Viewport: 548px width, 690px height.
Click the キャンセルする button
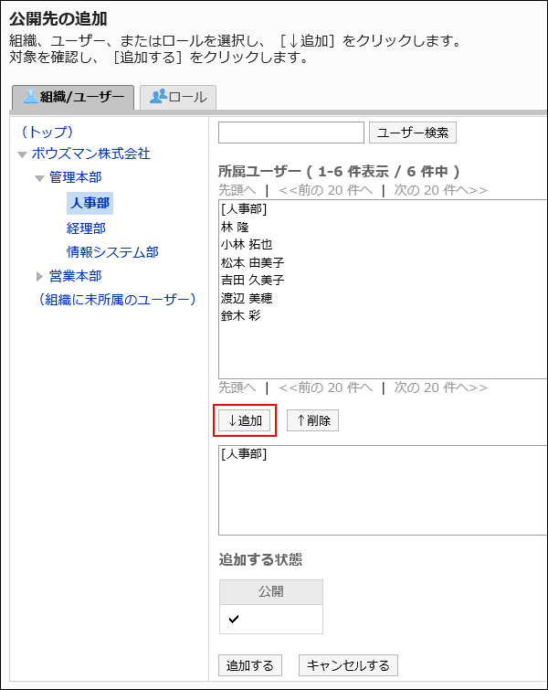348,665
